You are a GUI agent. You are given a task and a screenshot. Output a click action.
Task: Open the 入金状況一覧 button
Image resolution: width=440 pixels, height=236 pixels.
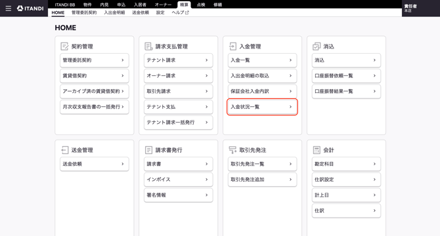click(263, 107)
